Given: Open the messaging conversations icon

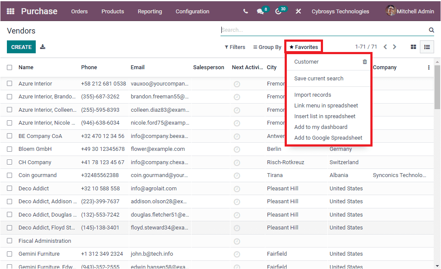Looking at the screenshot, I should point(260,11).
